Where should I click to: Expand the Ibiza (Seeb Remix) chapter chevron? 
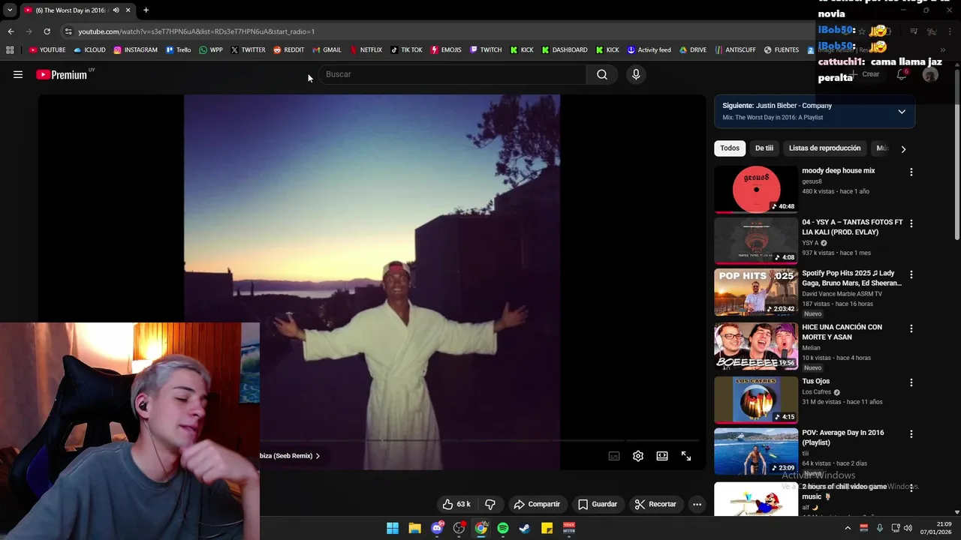point(318,456)
